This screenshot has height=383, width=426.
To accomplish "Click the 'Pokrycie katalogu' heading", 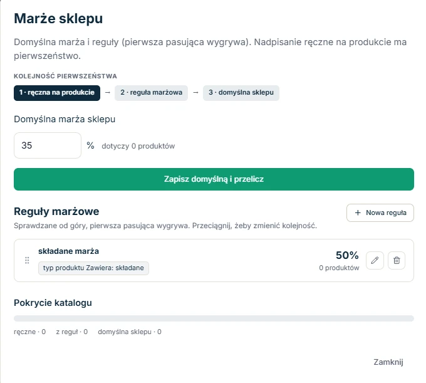I will (x=53, y=303).
